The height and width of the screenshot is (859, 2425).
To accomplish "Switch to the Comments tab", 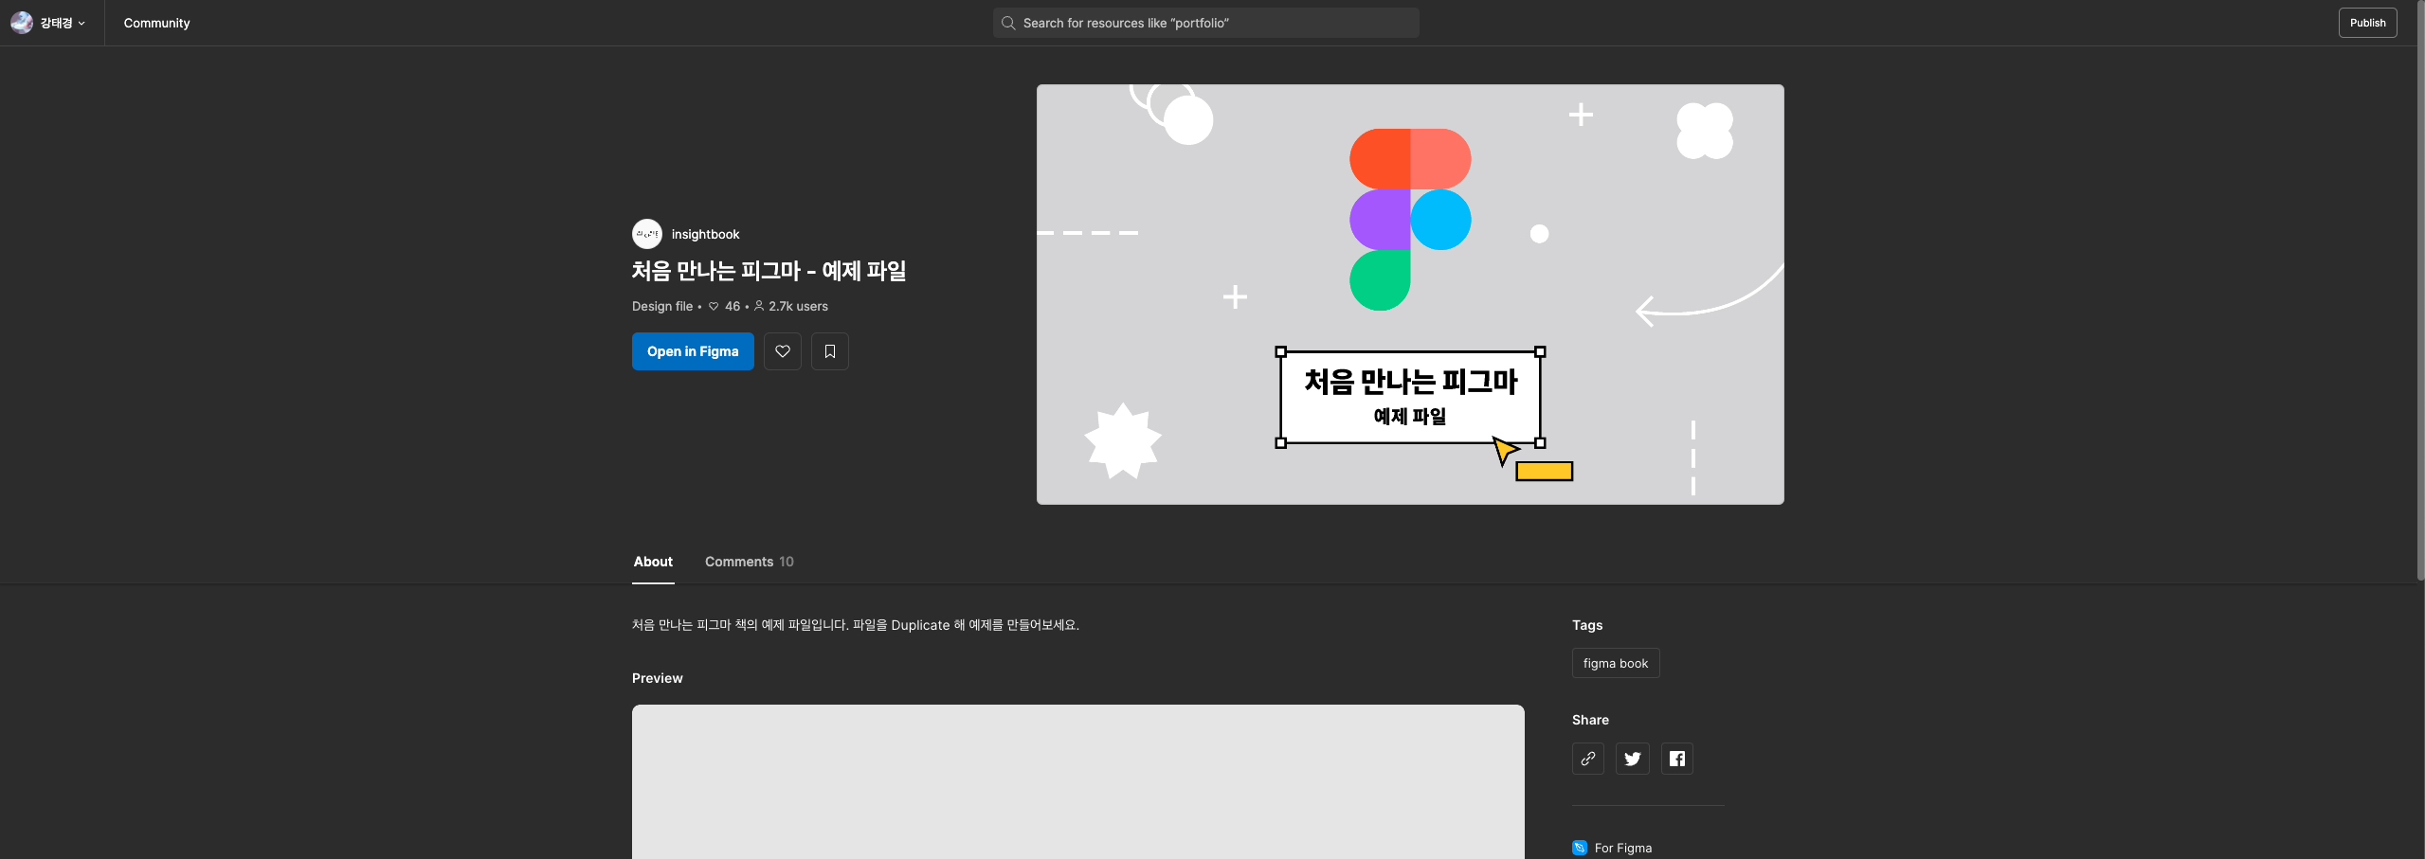I will pos(749,562).
